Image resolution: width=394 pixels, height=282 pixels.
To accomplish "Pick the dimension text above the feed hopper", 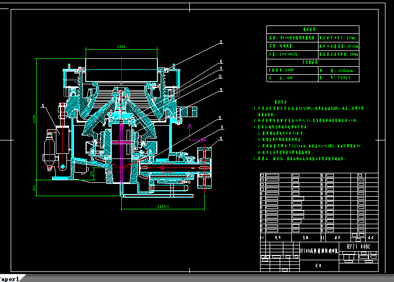I will tap(121, 47).
